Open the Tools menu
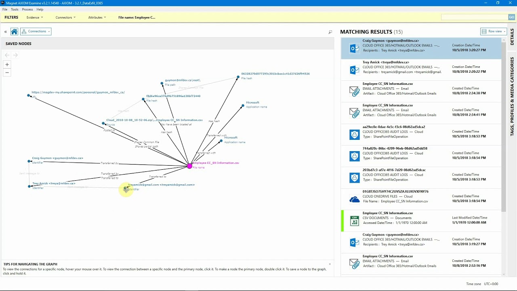 pos(15,9)
